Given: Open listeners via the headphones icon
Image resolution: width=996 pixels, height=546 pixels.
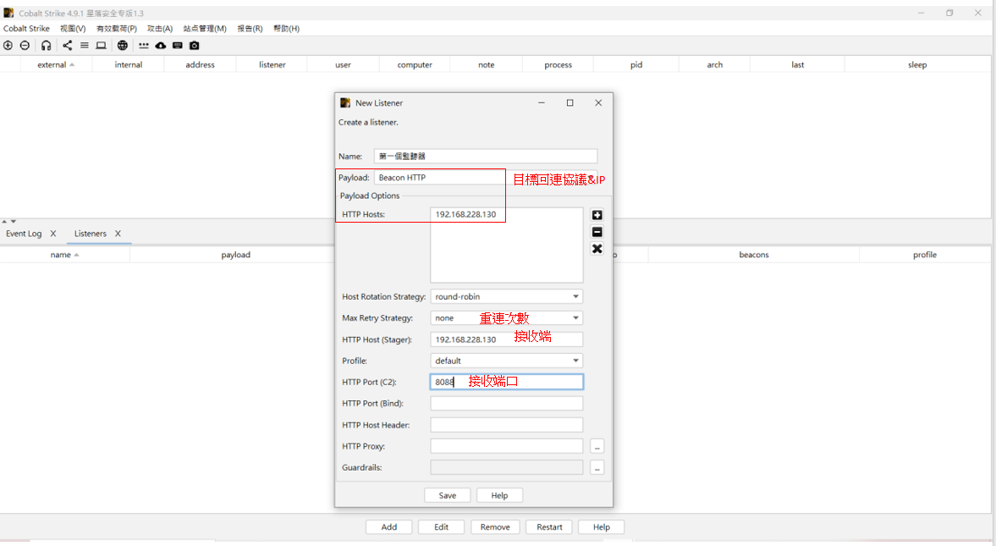Looking at the screenshot, I should [x=47, y=45].
